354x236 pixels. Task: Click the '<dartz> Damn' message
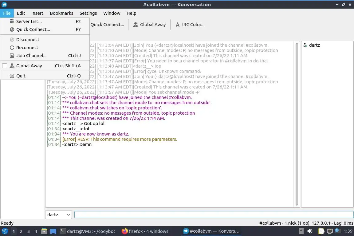tap(77, 144)
